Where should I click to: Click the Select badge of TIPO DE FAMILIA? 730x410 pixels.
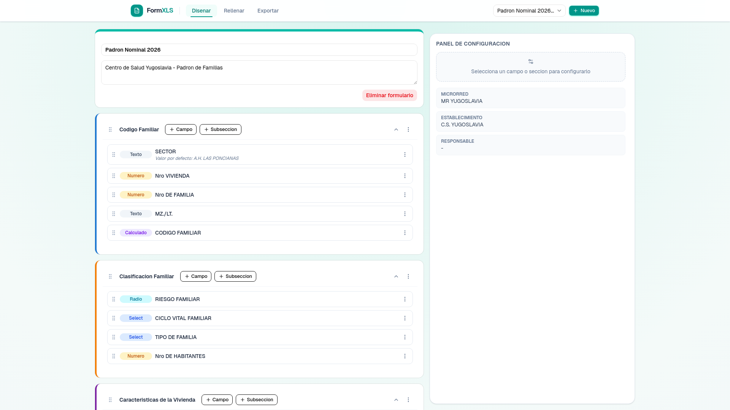tap(136, 337)
